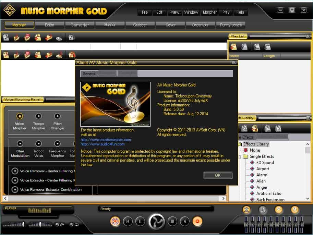
Task: Switch to the Converter tab
Action: tap(80, 25)
